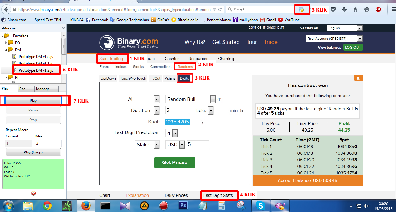Open Chrome from the taskbar

click(47, 206)
